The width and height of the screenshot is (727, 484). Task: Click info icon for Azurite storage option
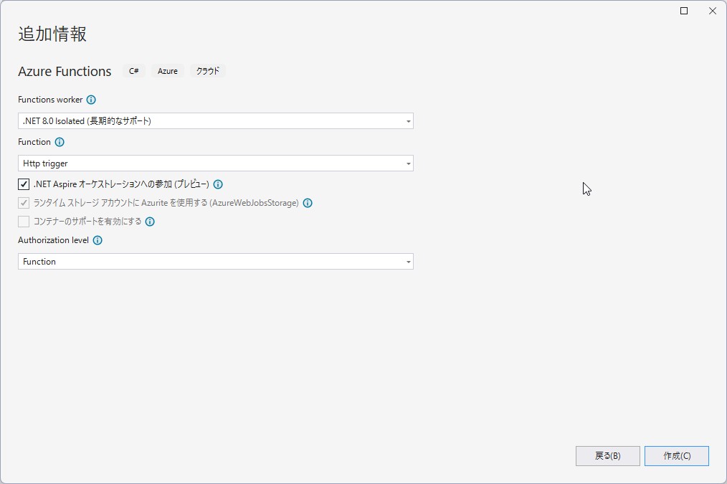pyautogui.click(x=308, y=203)
